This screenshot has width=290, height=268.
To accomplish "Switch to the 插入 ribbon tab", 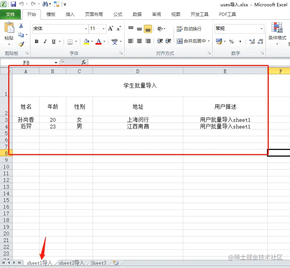I will (70, 14).
